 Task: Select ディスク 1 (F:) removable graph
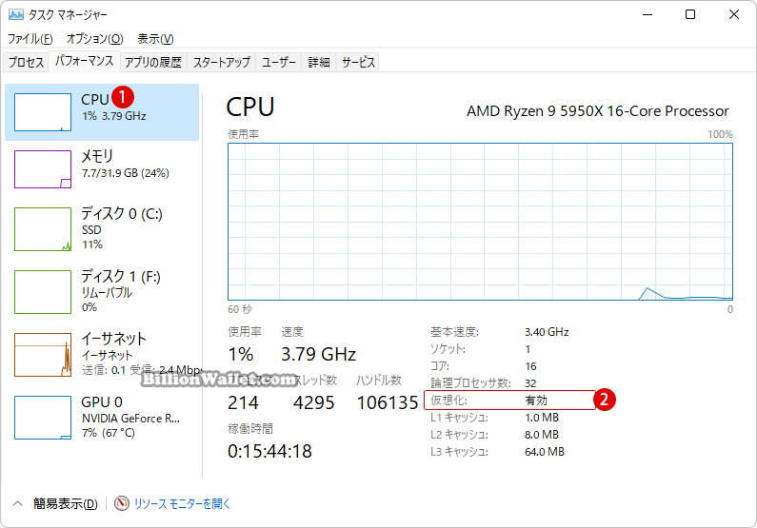pos(43,292)
